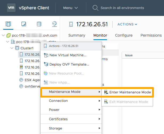Collapse the pcc-178 vCenter root node

[x=3, y=35]
